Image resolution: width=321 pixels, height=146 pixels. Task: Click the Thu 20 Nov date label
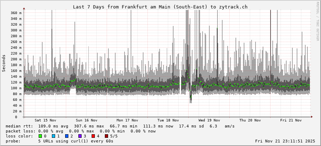tap(250, 120)
